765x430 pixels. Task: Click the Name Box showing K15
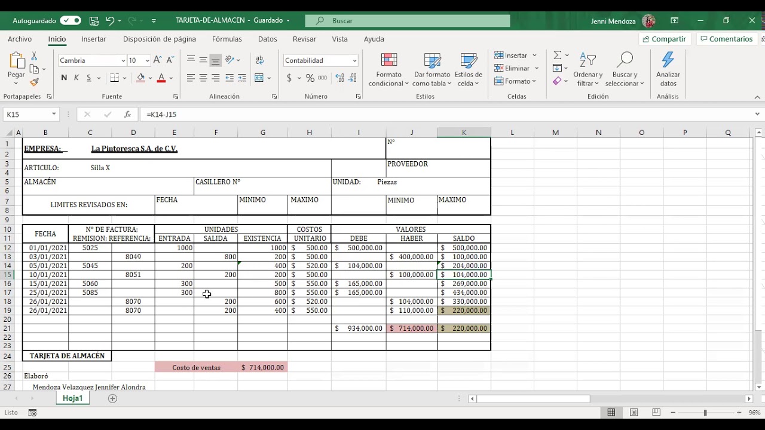27,114
